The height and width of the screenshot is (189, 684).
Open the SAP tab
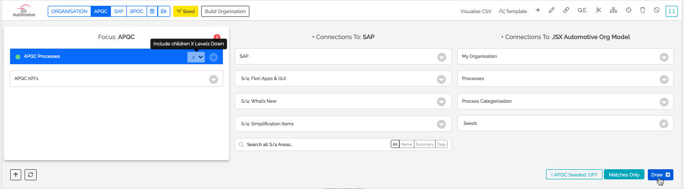tap(119, 11)
